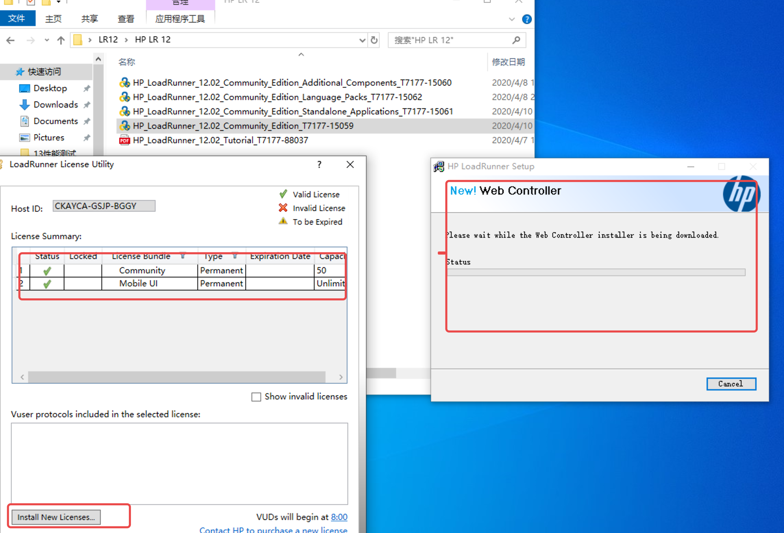
Task: Enable the Show invalid licenses checkbox
Action: pos(256,396)
